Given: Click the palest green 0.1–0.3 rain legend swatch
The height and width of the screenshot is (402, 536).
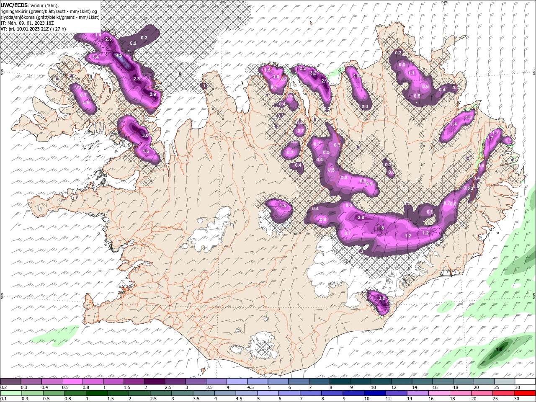Looking at the screenshot, I should click(11, 393).
